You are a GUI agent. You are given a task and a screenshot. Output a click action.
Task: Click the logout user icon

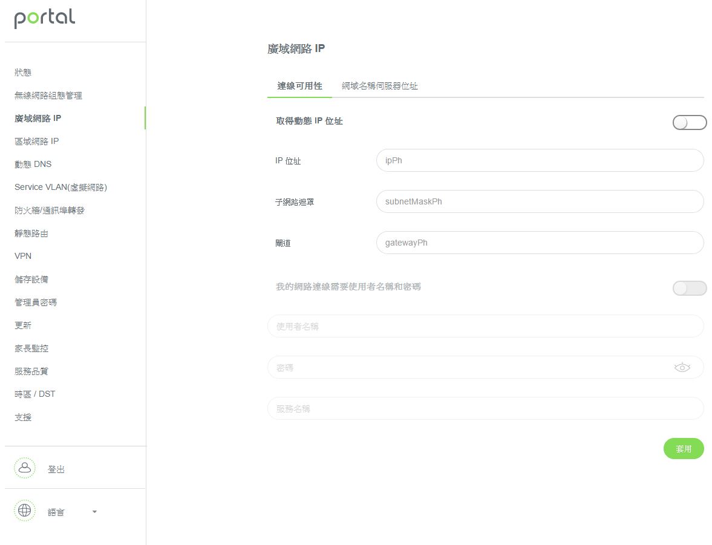point(25,468)
